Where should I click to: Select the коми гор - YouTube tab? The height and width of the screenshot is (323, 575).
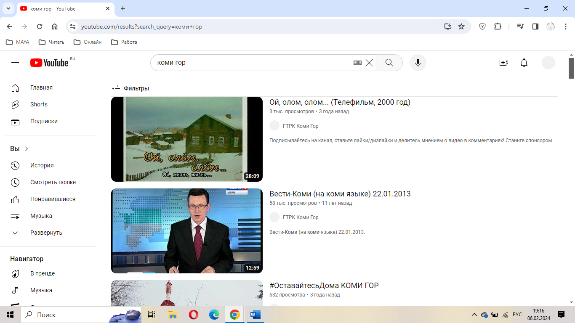[x=65, y=8]
